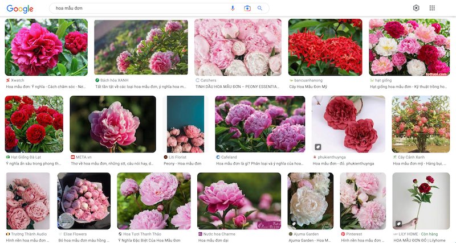The height and width of the screenshot is (243, 456).
Task: Click the tag badge on phukienthuynga image
Action: 318,147
